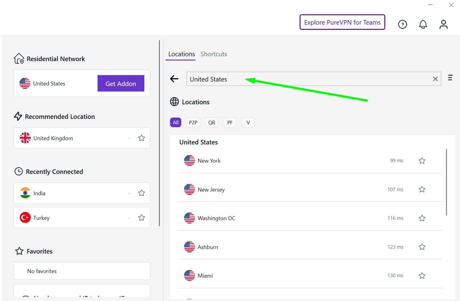Favorite the New York server
Viewport: 460px width, 301px height.
(x=422, y=161)
